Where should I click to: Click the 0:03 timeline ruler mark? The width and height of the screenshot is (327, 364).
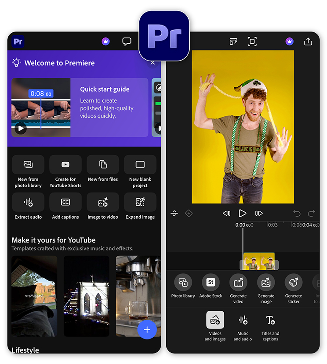[x=272, y=225]
